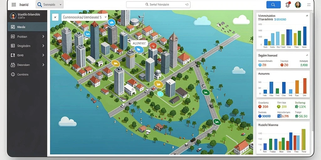Screen dimensions: 321x160
Task: Close the map overlay with the X button
Action: [x=55, y=17]
